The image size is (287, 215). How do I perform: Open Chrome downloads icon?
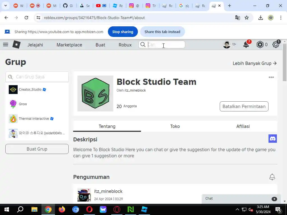click(x=261, y=18)
